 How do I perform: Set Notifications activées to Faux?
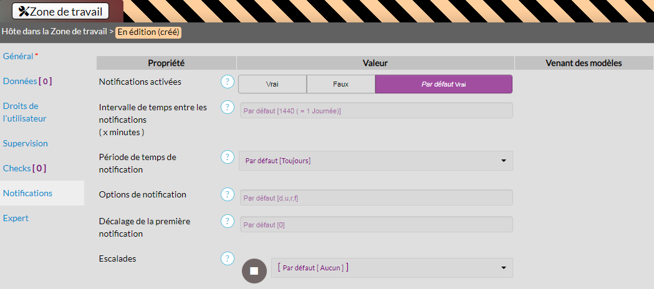point(340,84)
